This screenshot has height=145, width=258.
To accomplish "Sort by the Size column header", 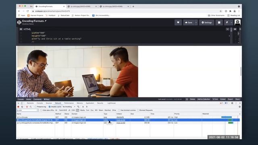I will [x=140, y=114].
